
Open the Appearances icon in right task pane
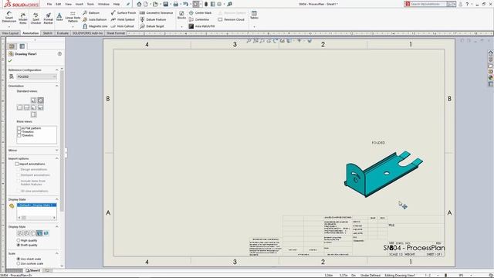(x=491, y=77)
